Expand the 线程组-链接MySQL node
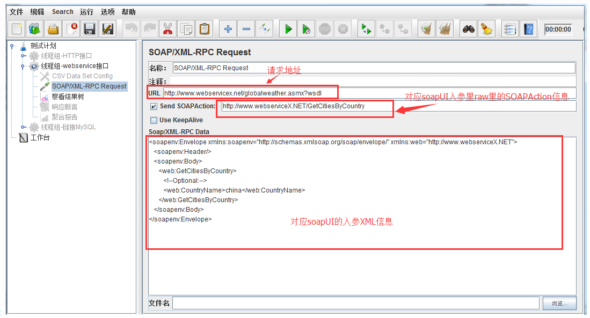 click(23, 128)
